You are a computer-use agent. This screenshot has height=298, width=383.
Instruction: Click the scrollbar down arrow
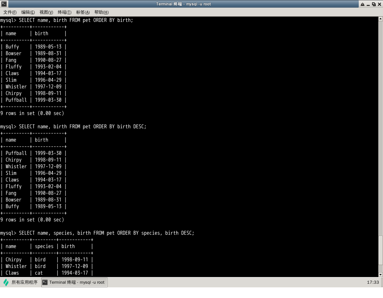[x=381, y=274]
